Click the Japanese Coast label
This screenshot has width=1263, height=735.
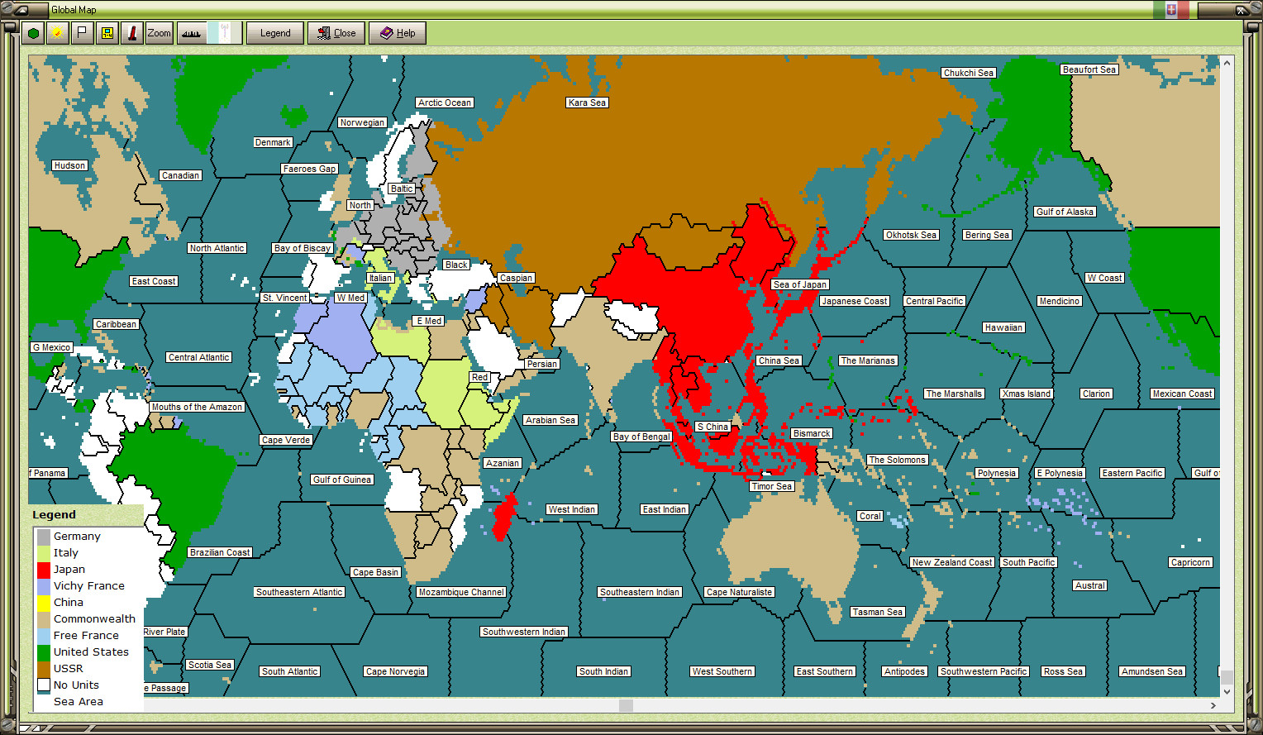tap(855, 301)
